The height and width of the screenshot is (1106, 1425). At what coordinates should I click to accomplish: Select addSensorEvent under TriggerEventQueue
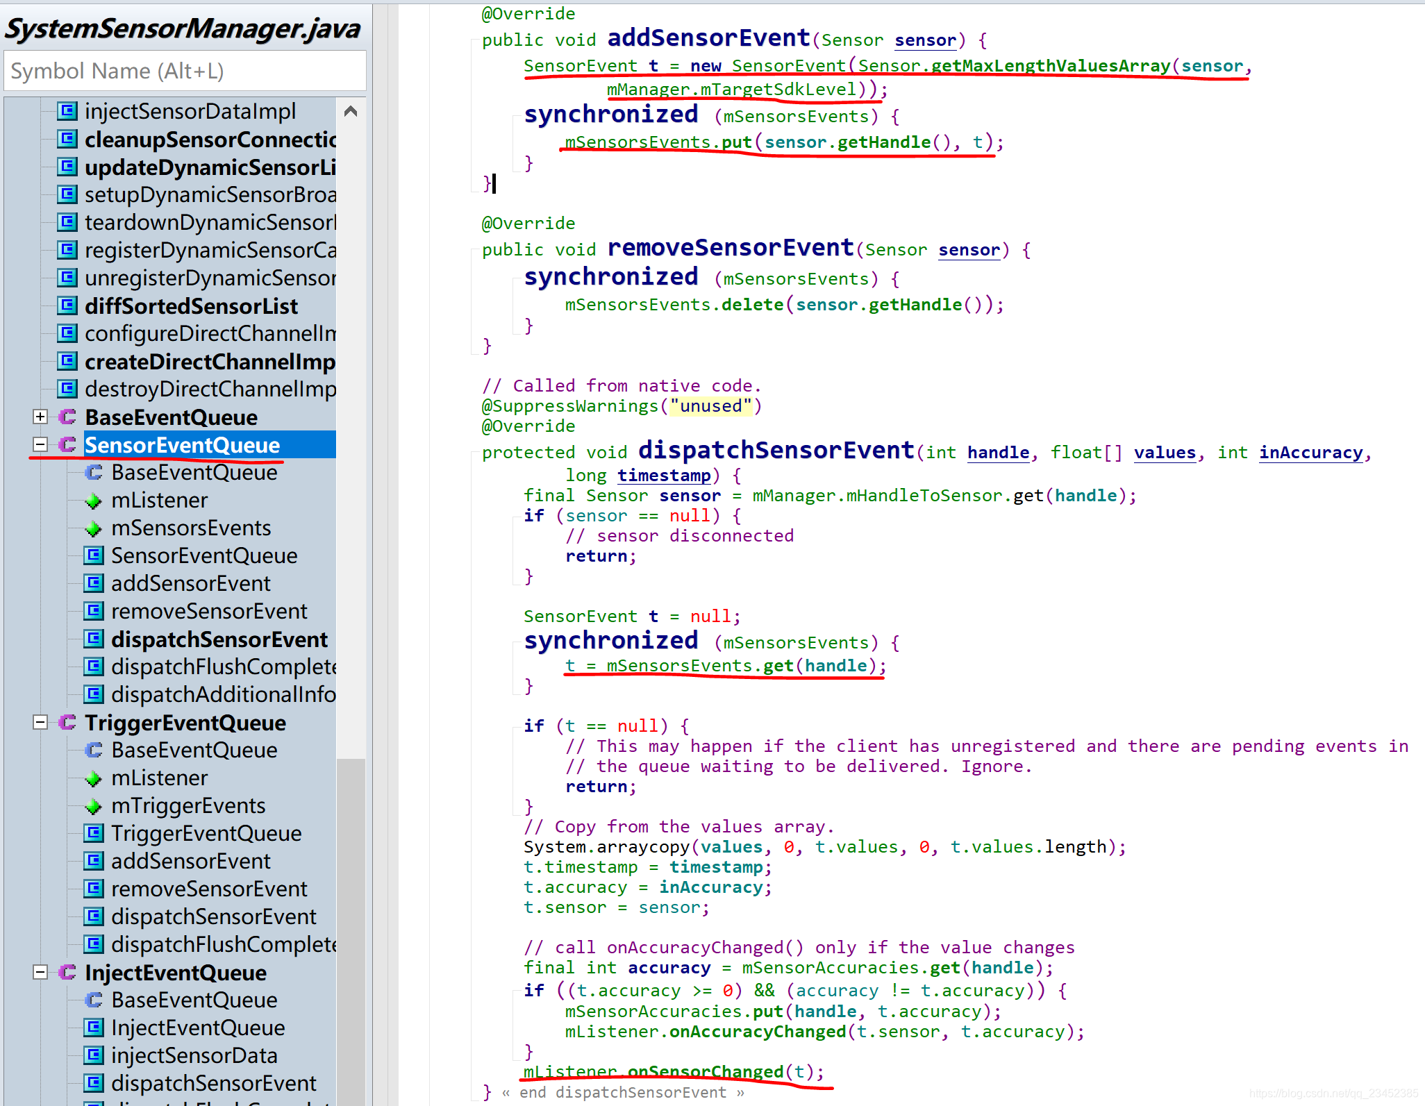coord(190,861)
